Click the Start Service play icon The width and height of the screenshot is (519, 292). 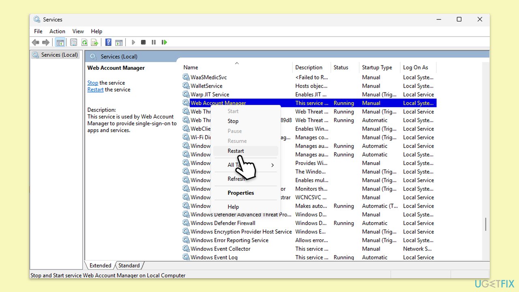tap(133, 42)
